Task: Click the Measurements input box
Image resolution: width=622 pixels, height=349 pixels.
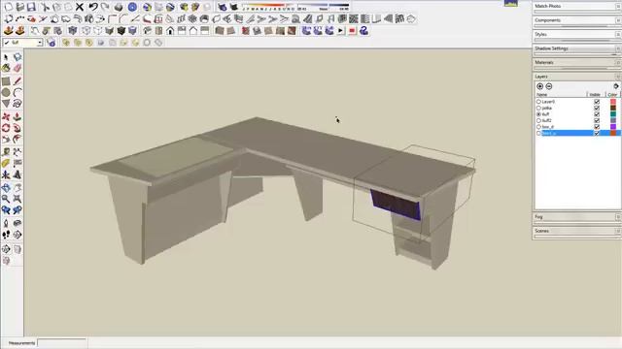Action: 61,343
